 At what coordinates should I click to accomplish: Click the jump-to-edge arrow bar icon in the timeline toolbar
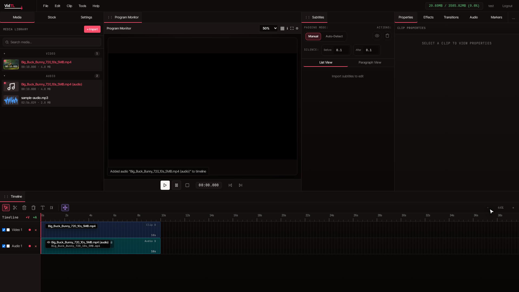tap(52, 208)
